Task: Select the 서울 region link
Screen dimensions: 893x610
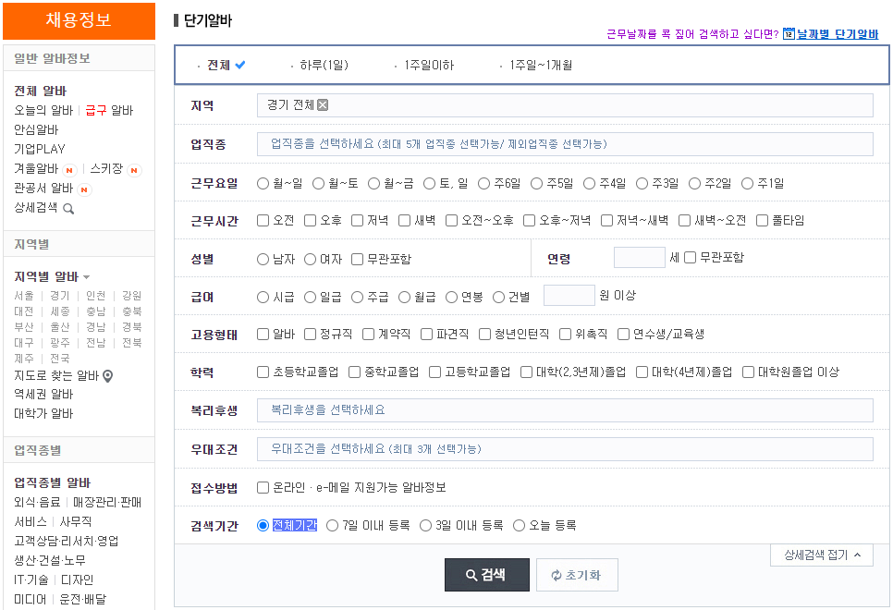Action: tap(24, 296)
